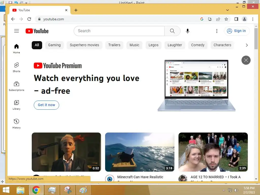260x195 pixels.
Task: Click the Sign in button
Action: click(x=237, y=31)
